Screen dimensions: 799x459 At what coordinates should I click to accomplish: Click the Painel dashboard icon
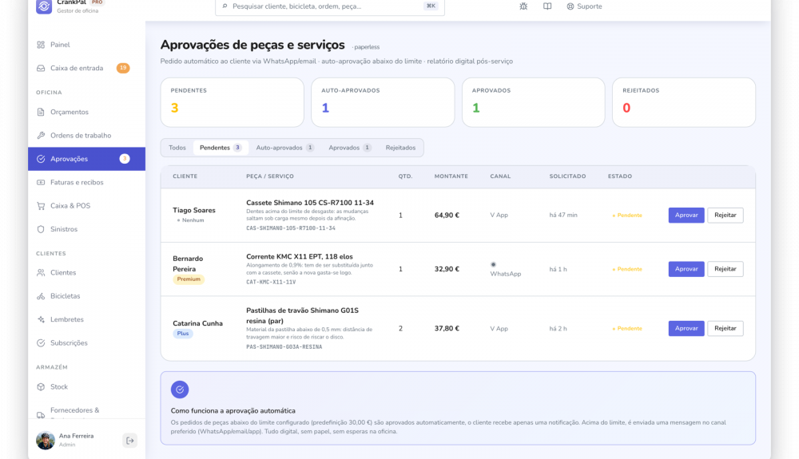point(41,45)
